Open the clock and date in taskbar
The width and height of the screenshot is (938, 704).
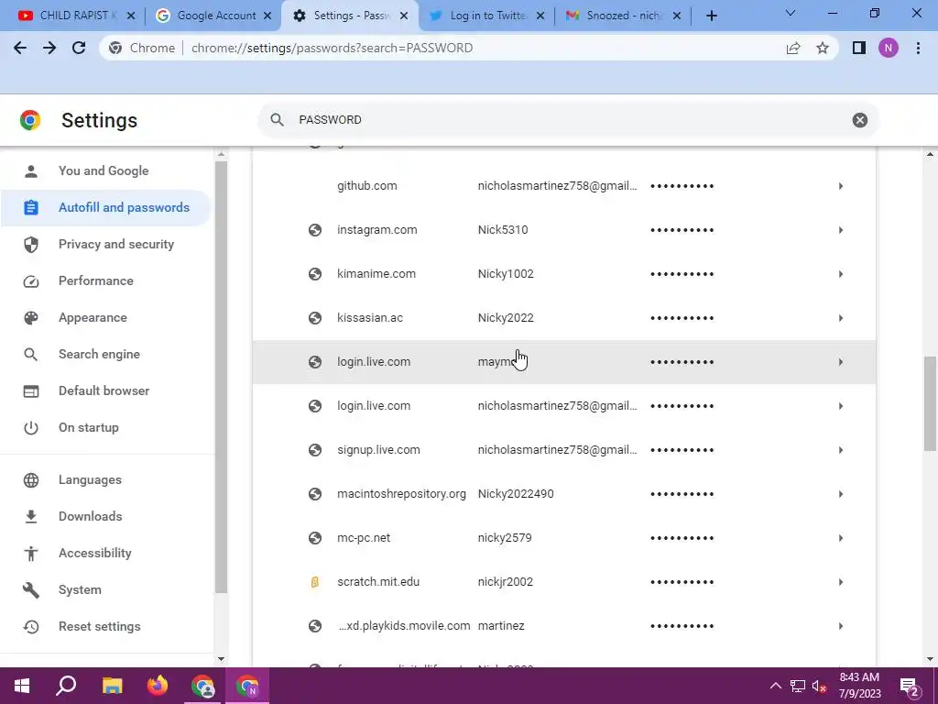coord(859,686)
